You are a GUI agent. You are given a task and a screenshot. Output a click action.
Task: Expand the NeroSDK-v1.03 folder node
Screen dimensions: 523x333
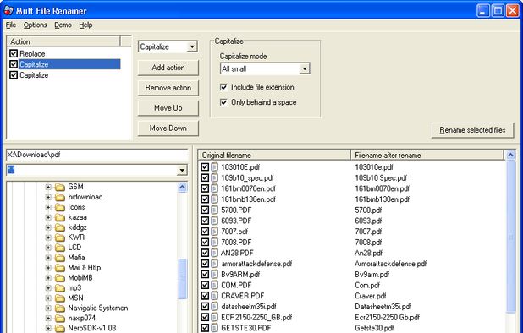(x=48, y=328)
